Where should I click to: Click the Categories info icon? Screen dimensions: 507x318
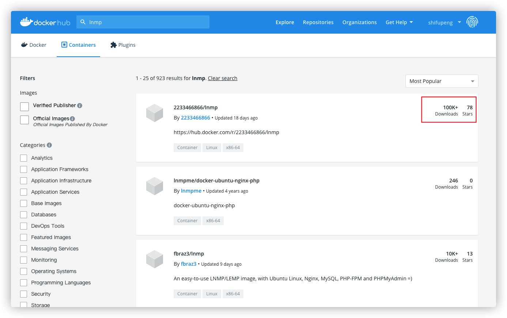pyautogui.click(x=49, y=145)
